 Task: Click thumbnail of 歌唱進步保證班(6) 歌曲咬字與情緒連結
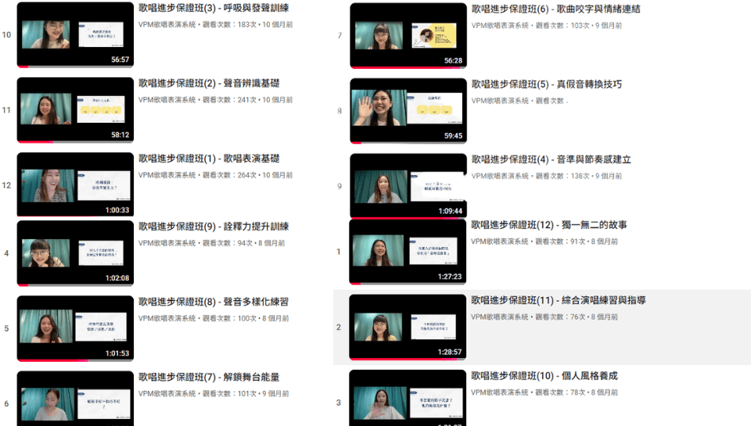408,36
